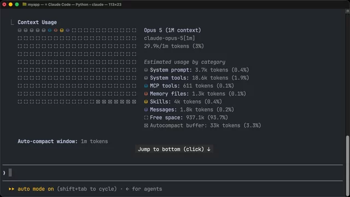
Task: Click the System prompt legend icon
Action: [x=146, y=70]
